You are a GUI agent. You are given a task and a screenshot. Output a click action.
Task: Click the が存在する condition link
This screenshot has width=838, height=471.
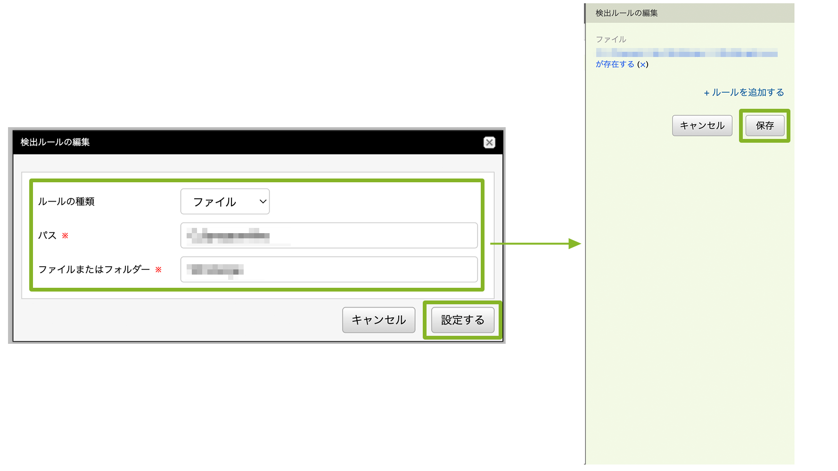point(615,65)
